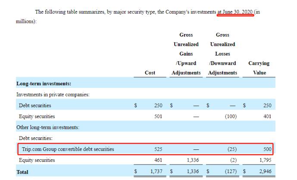Click the 500 Trip.com carrying value
Screen dimensions: 297x180
(267, 149)
